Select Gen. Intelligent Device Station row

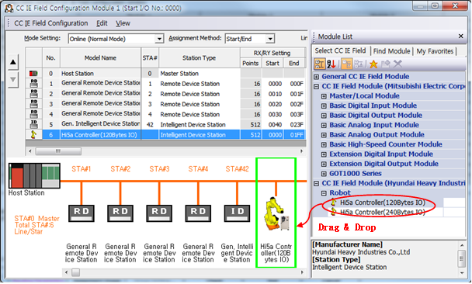pyautogui.click(x=100, y=124)
